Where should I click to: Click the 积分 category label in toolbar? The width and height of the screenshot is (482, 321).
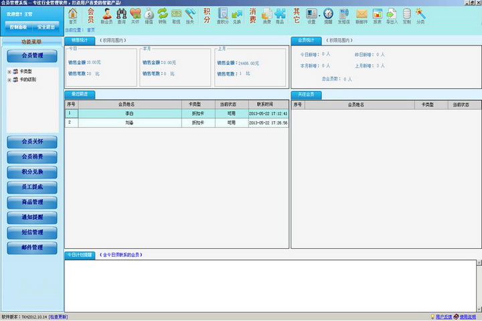coord(207,15)
